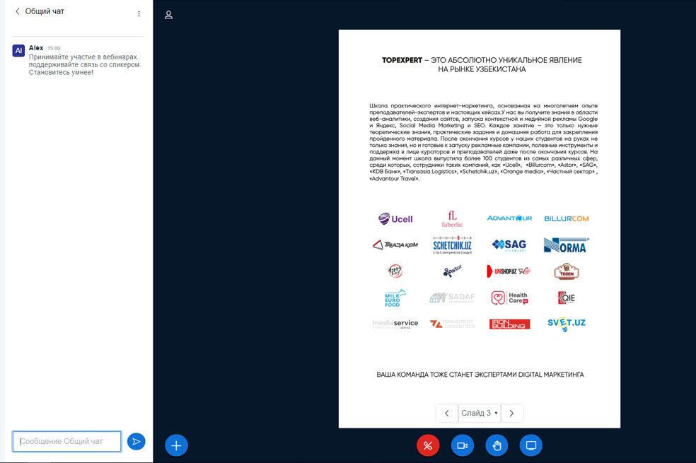This screenshot has width=696, height=463.
Task: Click the Общий чат panel title
Action: (45, 12)
